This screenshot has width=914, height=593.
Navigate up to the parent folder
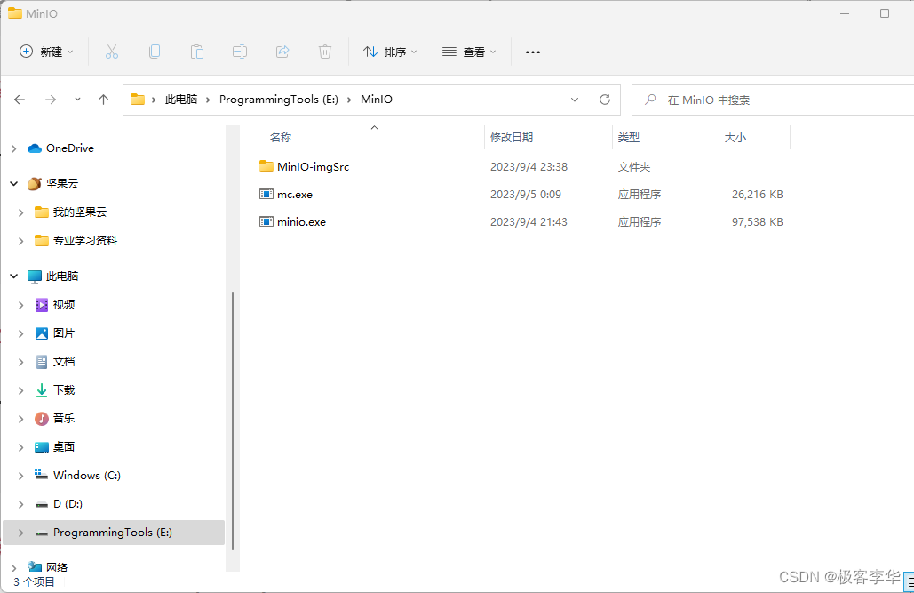[x=102, y=100]
